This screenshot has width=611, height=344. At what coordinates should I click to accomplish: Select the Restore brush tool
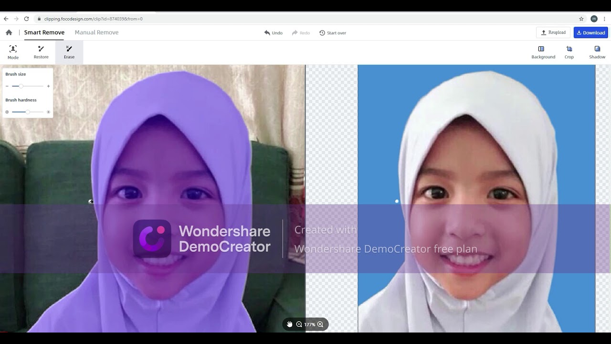(x=41, y=53)
